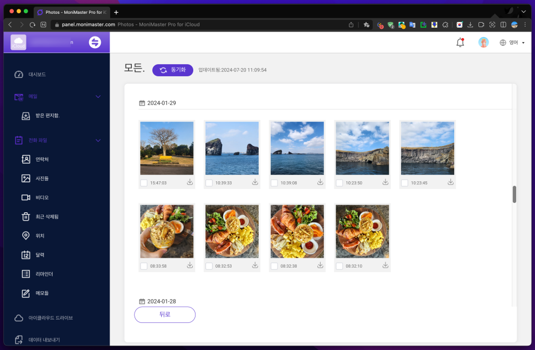Download the 15:47:03 photo
Viewport: 535px width, 350px height.
190,182
